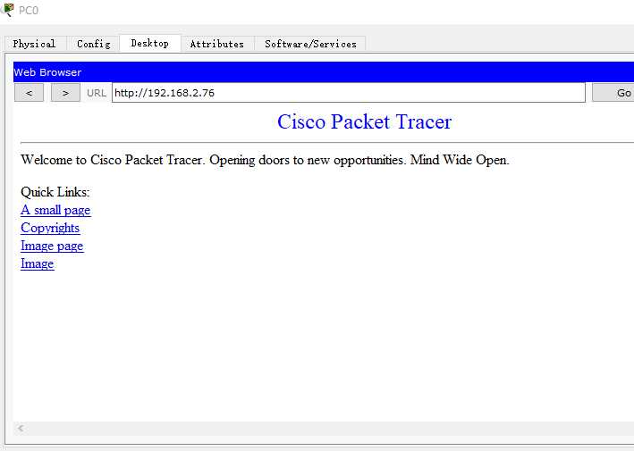Open the 'A small page' link

pyautogui.click(x=55, y=210)
